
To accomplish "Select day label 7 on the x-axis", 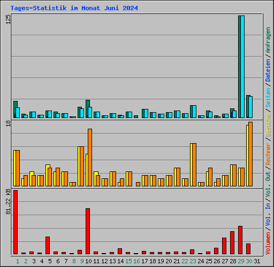I will (66, 261).
